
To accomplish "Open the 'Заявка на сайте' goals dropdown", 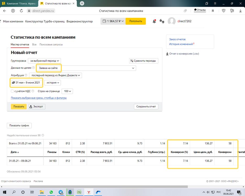I will point(86,68).
